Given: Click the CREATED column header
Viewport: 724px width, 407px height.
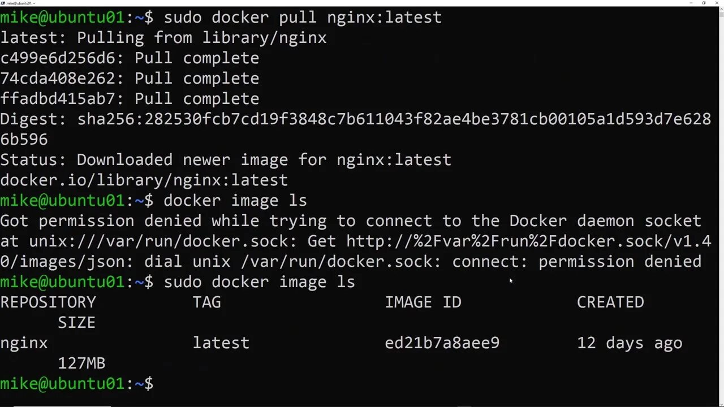Looking at the screenshot, I should point(610,302).
